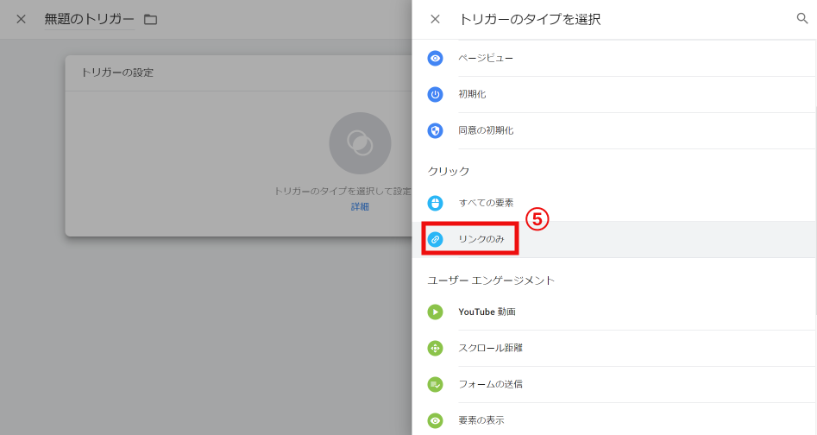Image resolution: width=817 pixels, height=435 pixels.
Task: Click the folder icon beside the trigger name
Action: click(151, 20)
